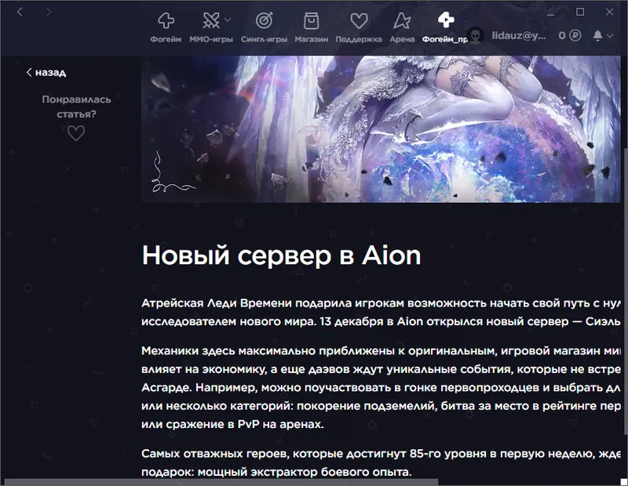The height and width of the screenshot is (486, 628).
Task: Close the launcher window
Action: pyautogui.click(x=610, y=12)
